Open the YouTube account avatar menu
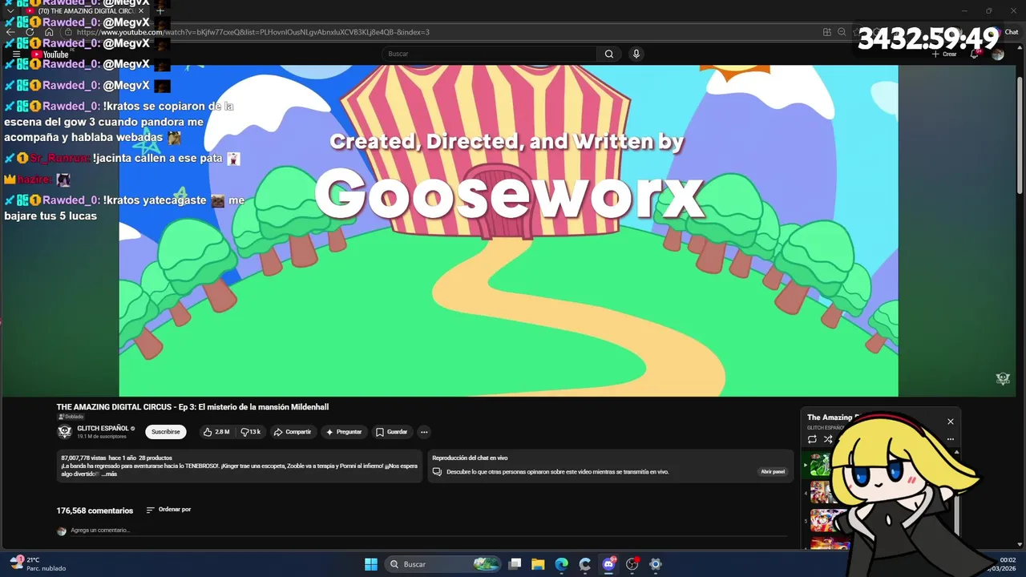 [x=998, y=54]
